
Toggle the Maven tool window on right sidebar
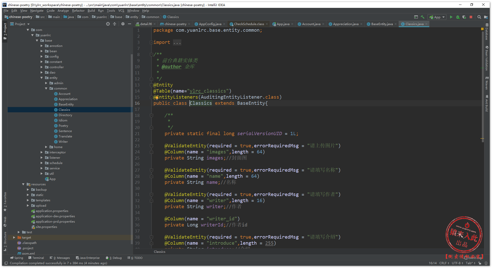(x=487, y=83)
